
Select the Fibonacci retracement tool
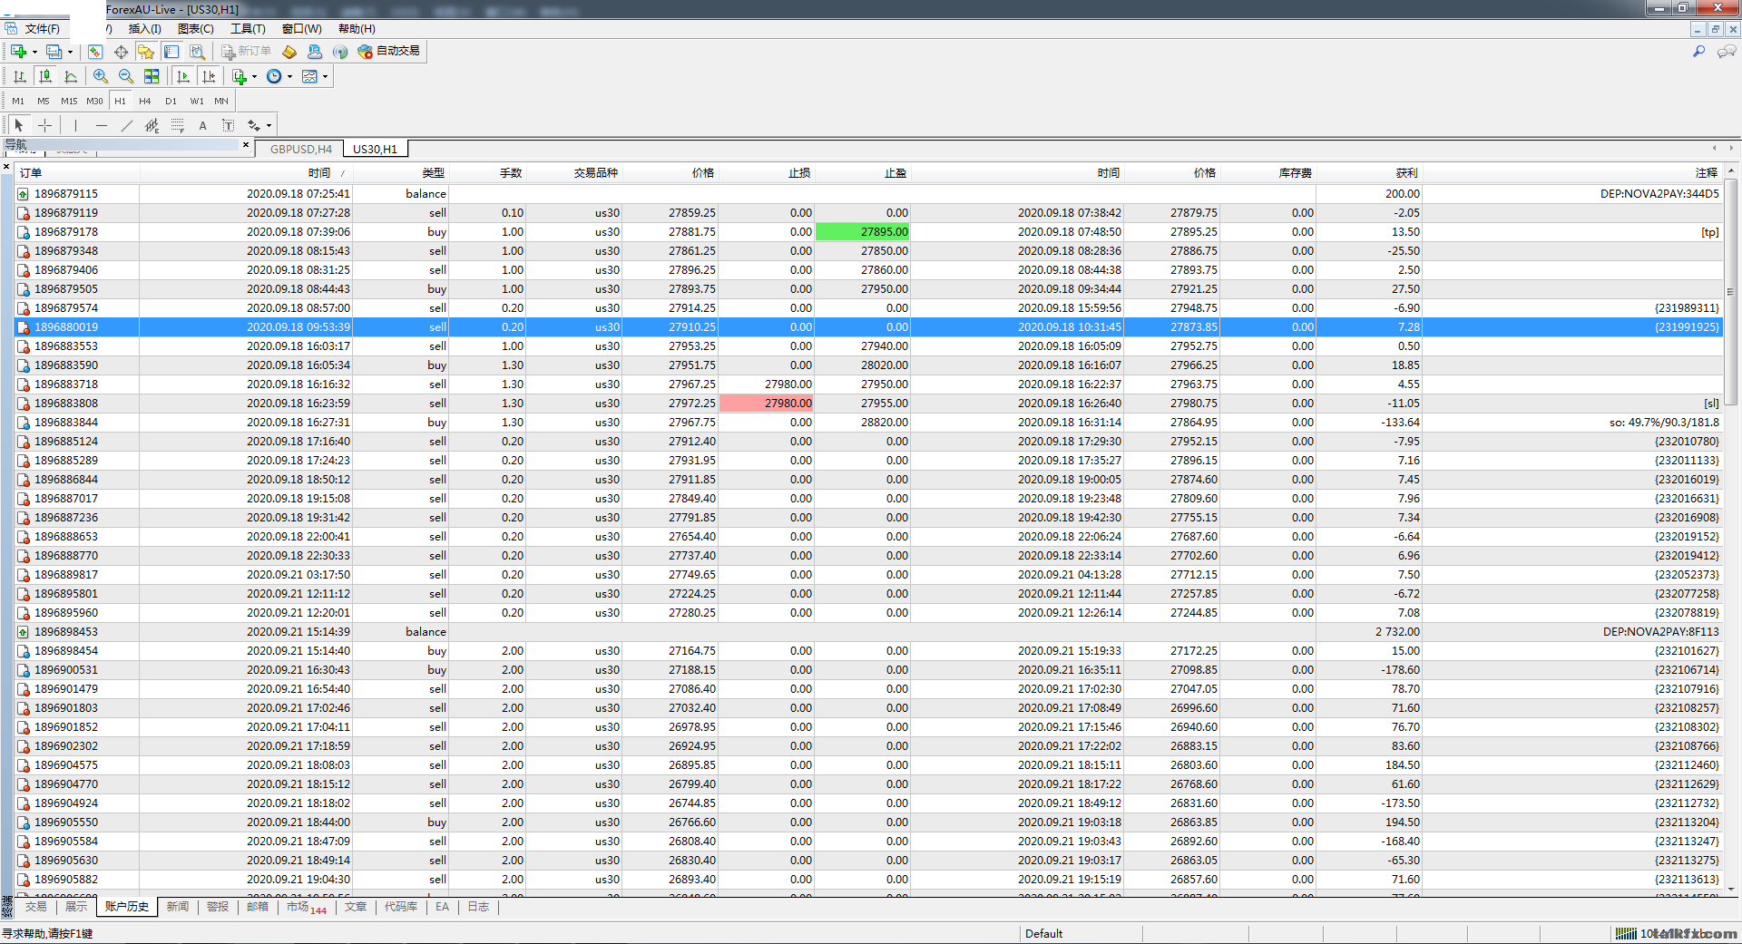177,126
